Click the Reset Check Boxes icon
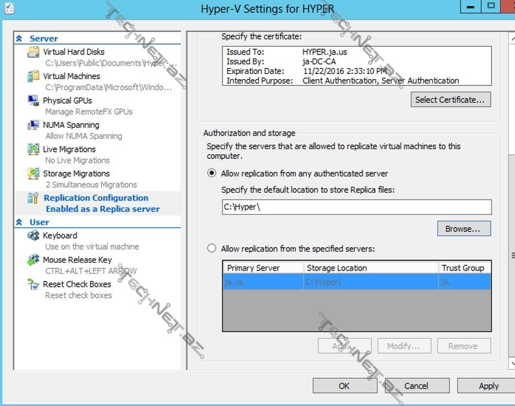 tap(34, 284)
